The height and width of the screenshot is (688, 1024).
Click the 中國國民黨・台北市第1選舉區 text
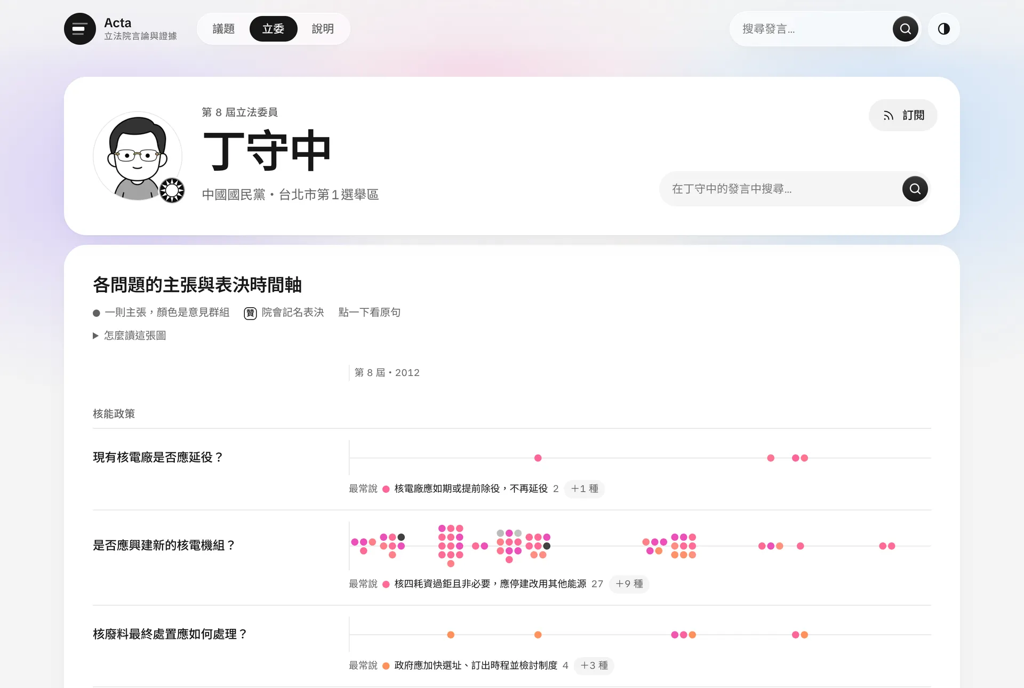pos(290,195)
